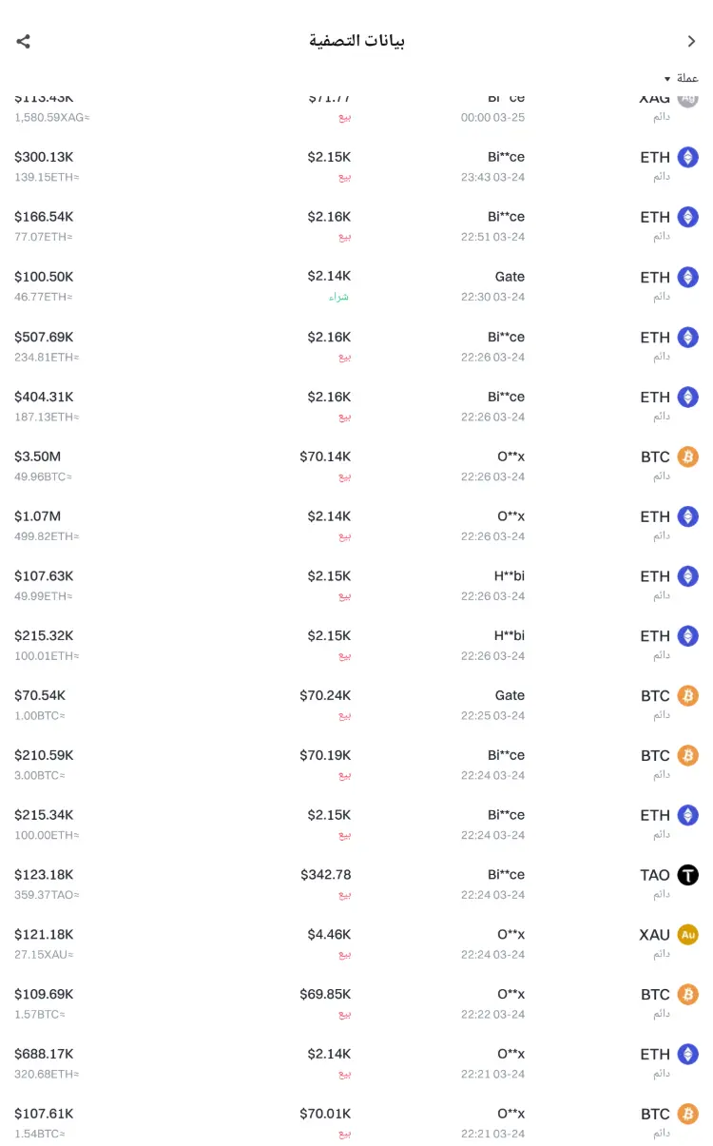The image size is (713, 1146).
Task: Click the BTC icon in the $210.59K row
Action: pos(687,756)
